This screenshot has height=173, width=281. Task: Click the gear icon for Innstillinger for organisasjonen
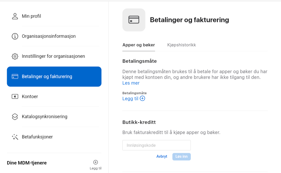tap(15, 56)
